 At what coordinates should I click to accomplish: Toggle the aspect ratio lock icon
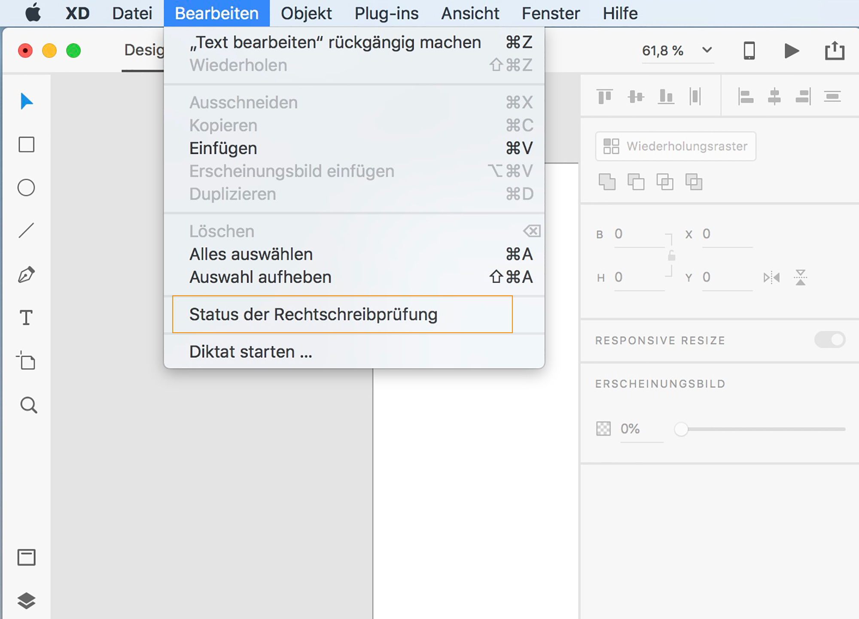pos(672,256)
